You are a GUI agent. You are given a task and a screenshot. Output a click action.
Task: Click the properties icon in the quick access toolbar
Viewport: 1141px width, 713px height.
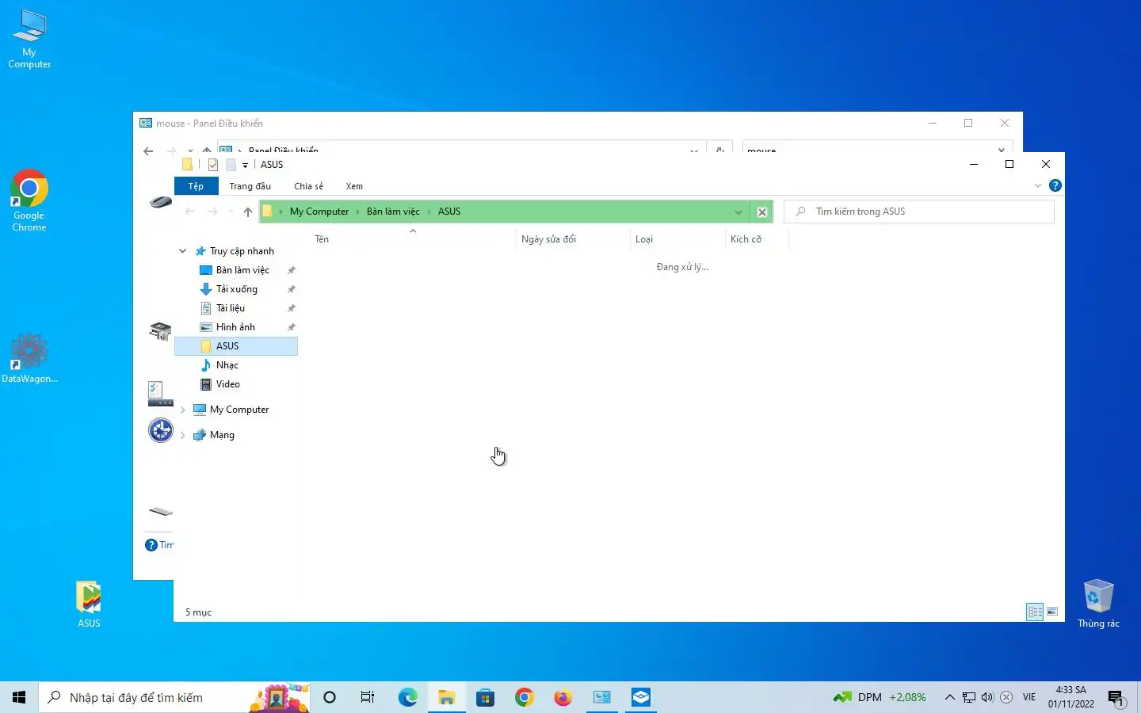point(213,165)
